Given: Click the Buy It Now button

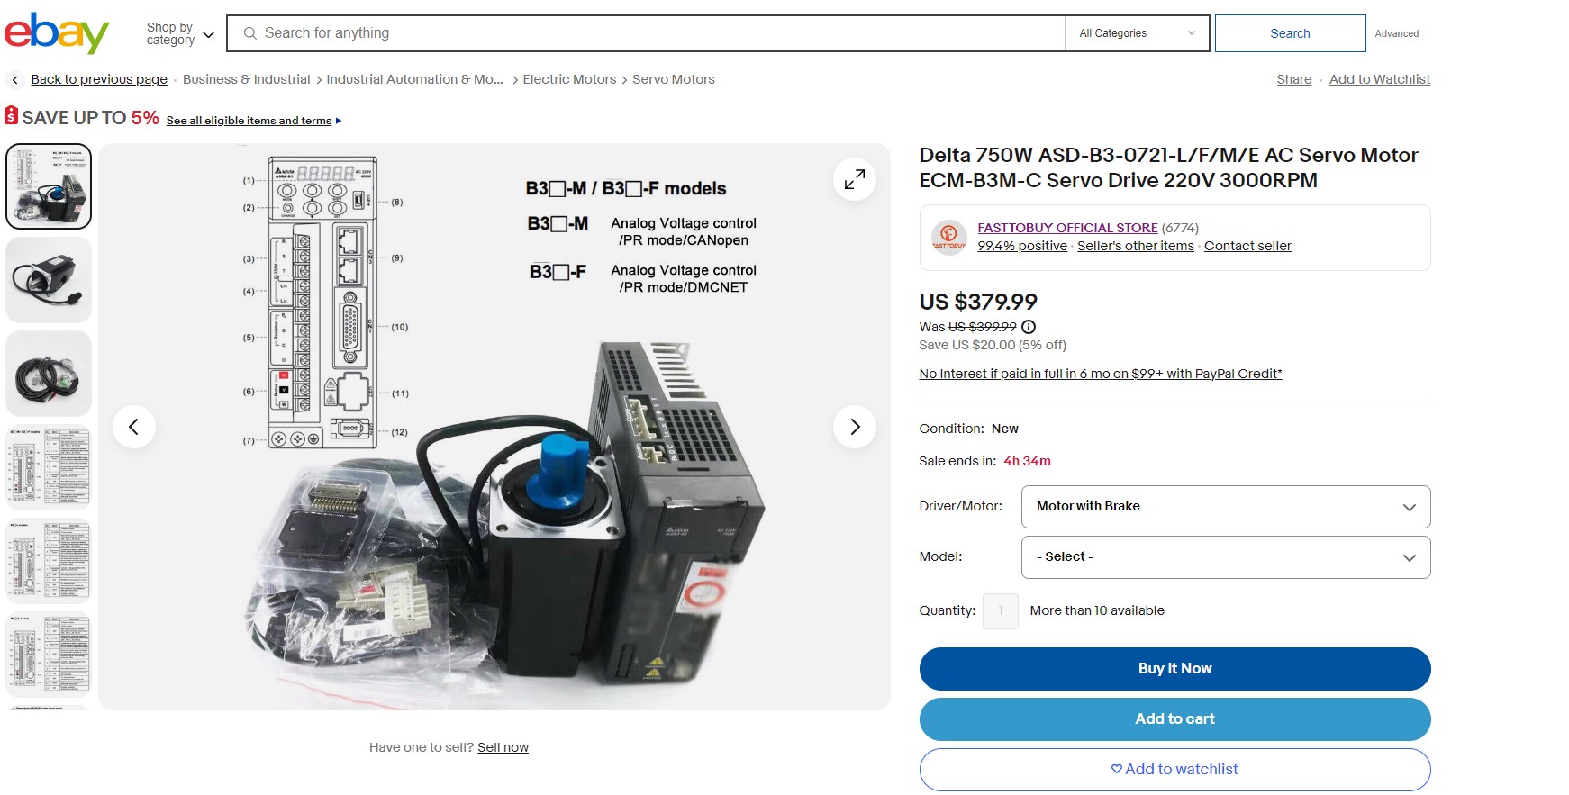Looking at the screenshot, I should tap(1174, 669).
